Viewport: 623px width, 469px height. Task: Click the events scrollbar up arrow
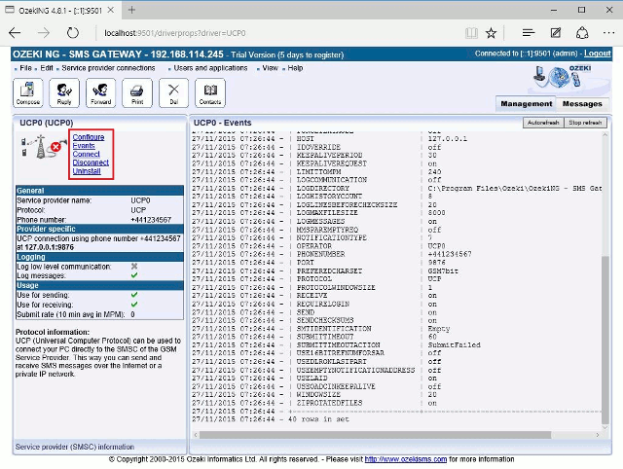(605, 135)
